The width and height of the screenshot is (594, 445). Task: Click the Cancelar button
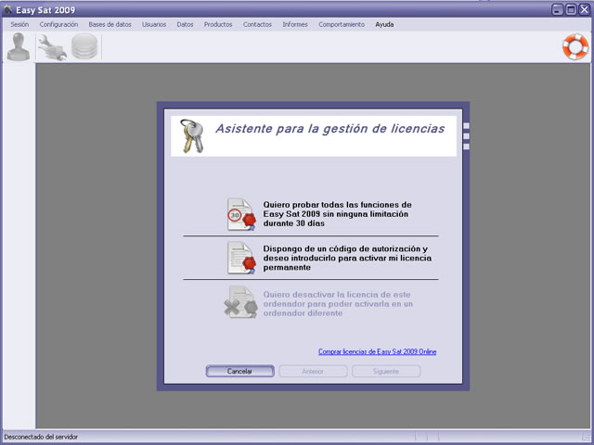click(239, 371)
